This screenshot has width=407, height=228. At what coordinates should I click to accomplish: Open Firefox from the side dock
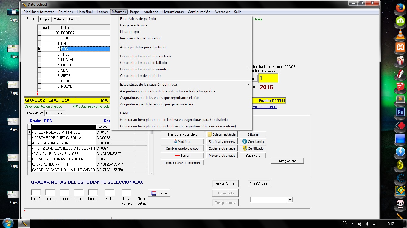400,8
